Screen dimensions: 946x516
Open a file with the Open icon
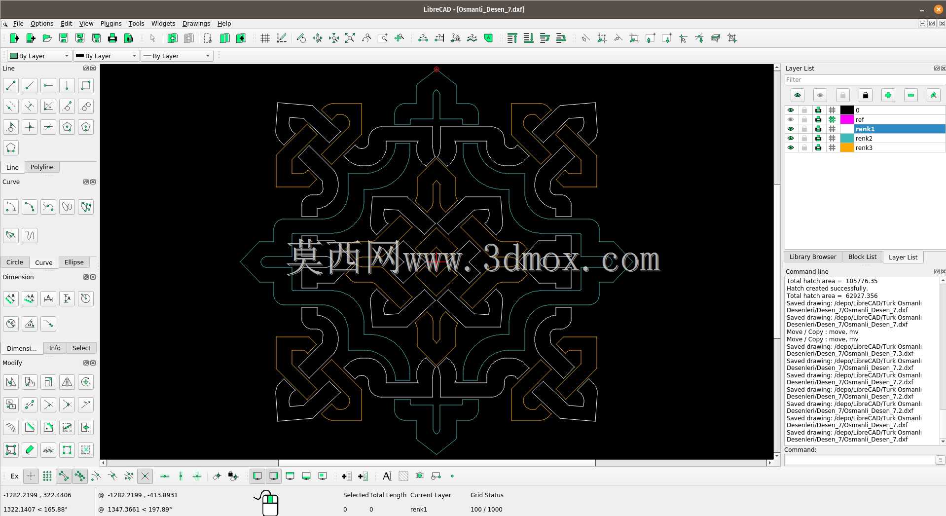point(47,38)
